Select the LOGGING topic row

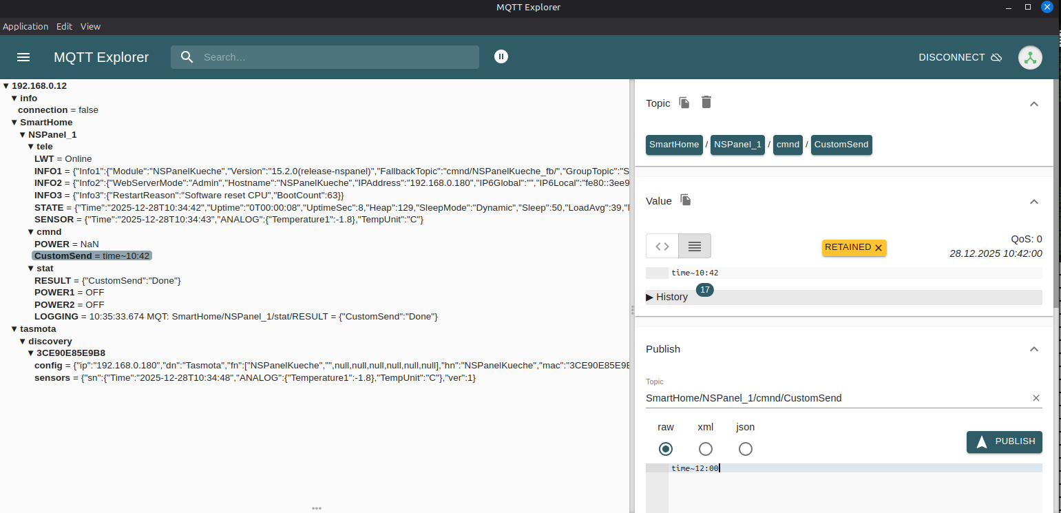coord(236,317)
